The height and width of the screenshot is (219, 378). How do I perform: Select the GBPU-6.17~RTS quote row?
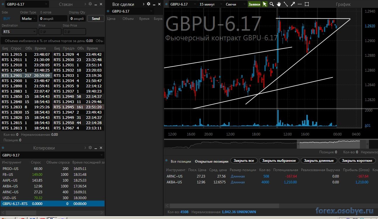[x=53, y=204]
